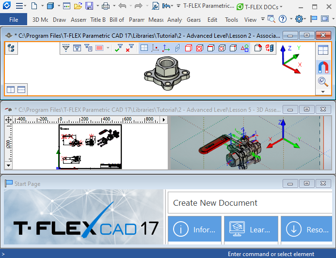Expand the print options dropdown arrow
Screen dimensions: 336x258
114,6
